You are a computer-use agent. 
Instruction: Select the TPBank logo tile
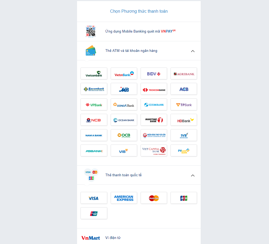click(184, 105)
